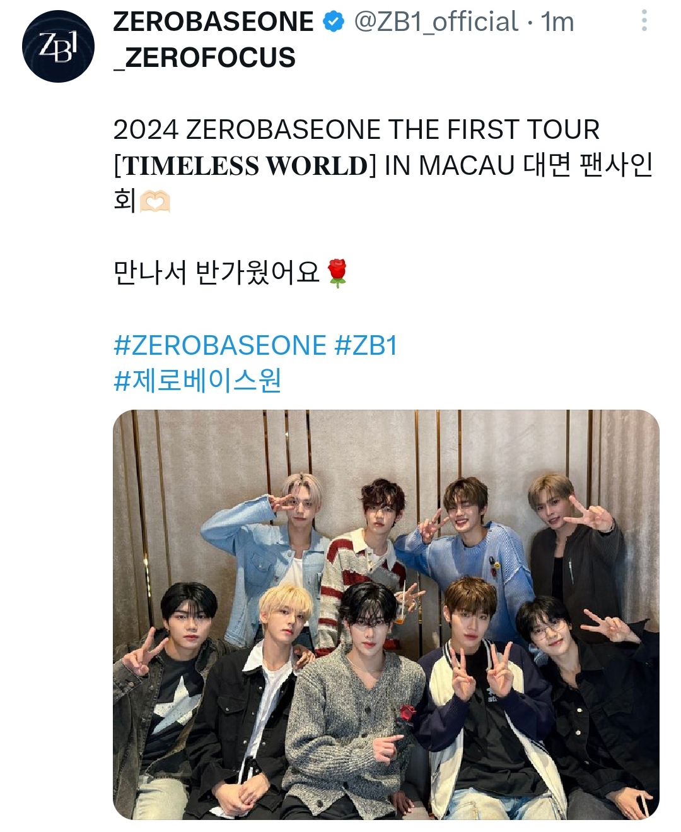
Task: Open the #ZB1 hashtag
Action: pyautogui.click(x=366, y=346)
